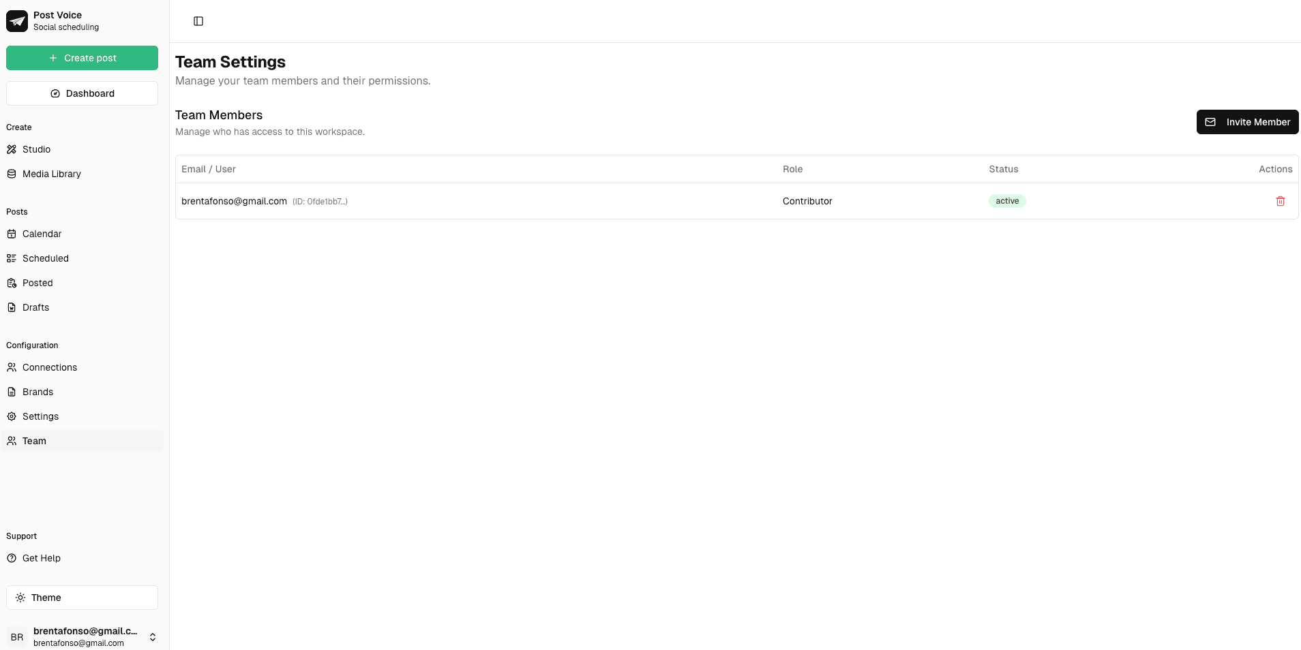Delete team member with trash icon
Viewport: 1301px width, 650px height.
click(1280, 201)
